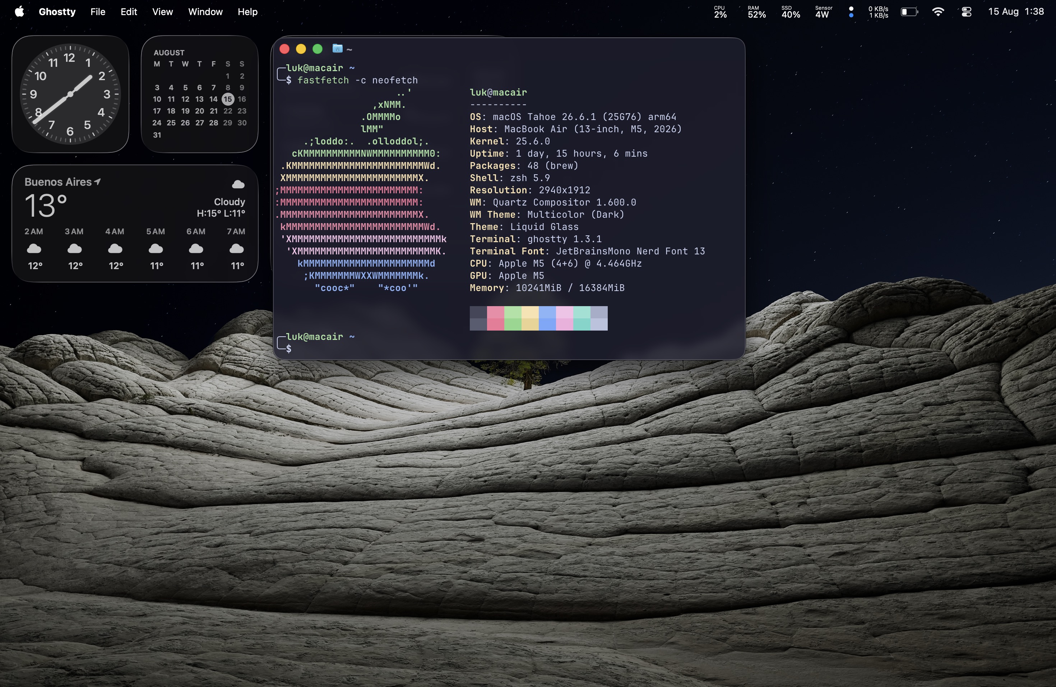The width and height of the screenshot is (1056, 687).
Task: Click the lavender-gray terminal color block
Action: [599, 318]
